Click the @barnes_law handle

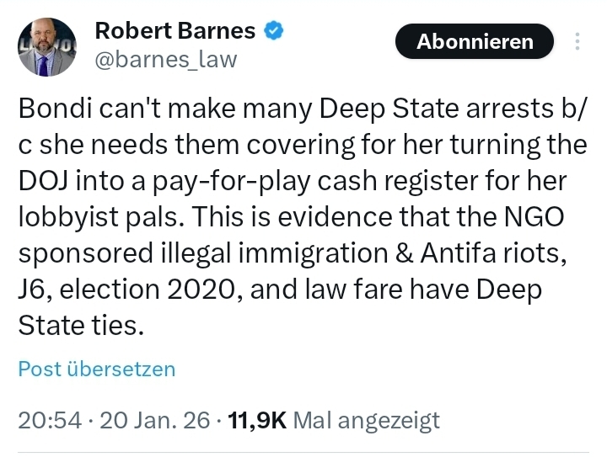click(x=165, y=59)
